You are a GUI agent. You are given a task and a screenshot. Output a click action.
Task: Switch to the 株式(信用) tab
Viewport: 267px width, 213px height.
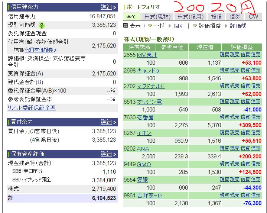[x=191, y=17]
